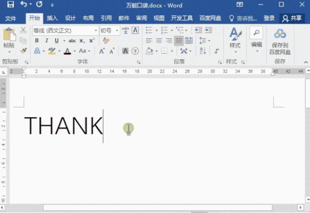Open the 百度网盘 tab
The width and height of the screenshot is (310, 213).
pyautogui.click(x=210, y=18)
